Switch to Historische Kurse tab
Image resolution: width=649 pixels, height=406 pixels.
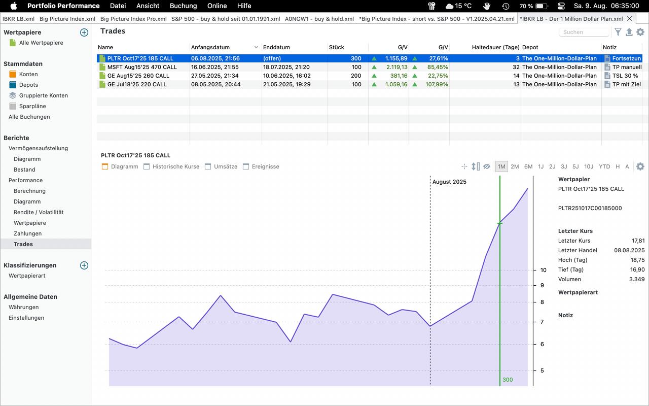[x=175, y=166]
